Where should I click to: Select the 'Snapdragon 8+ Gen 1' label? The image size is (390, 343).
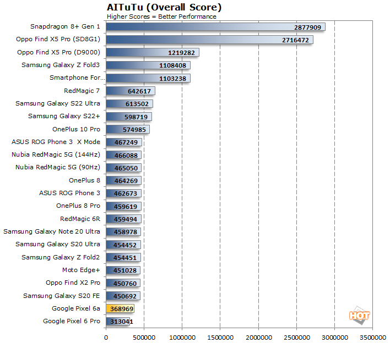(x=65, y=26)
